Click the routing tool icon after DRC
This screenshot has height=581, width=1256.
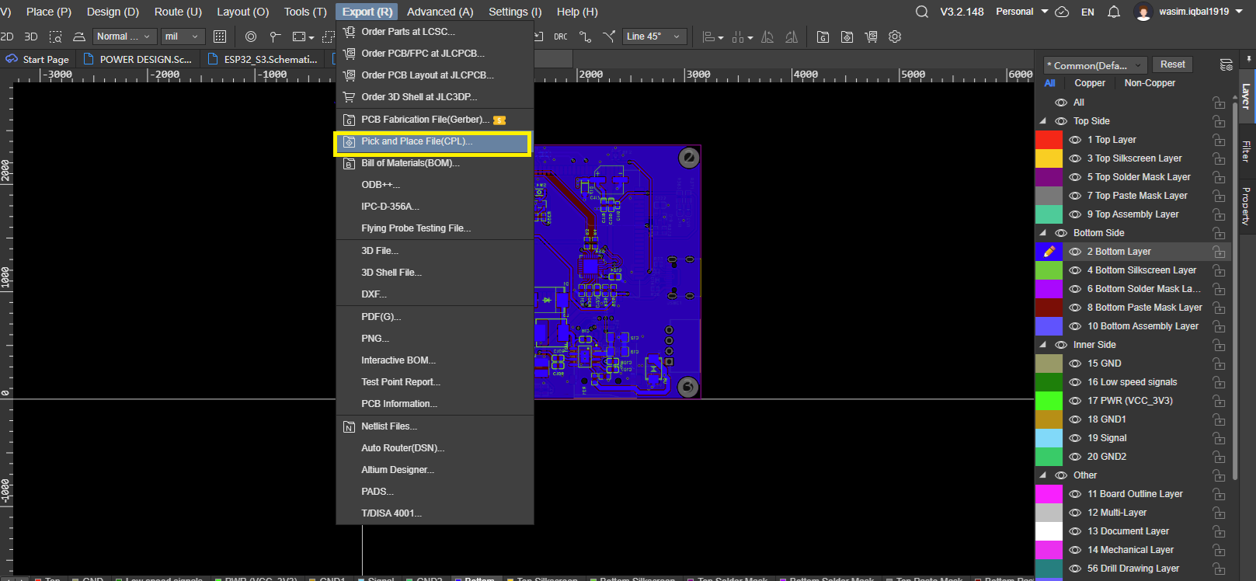click(x=586, y=37)
